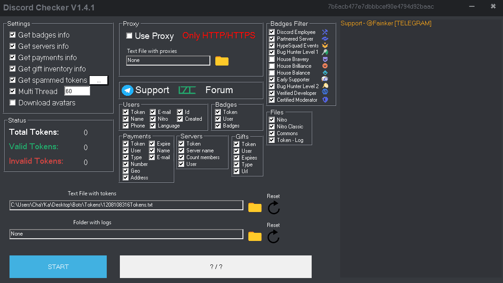
Task: Uncheck Created in Users group
Action: (x=180, y=119)
